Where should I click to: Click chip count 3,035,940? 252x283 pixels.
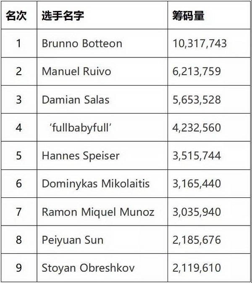pyautogui.click(x=197, y=212)
